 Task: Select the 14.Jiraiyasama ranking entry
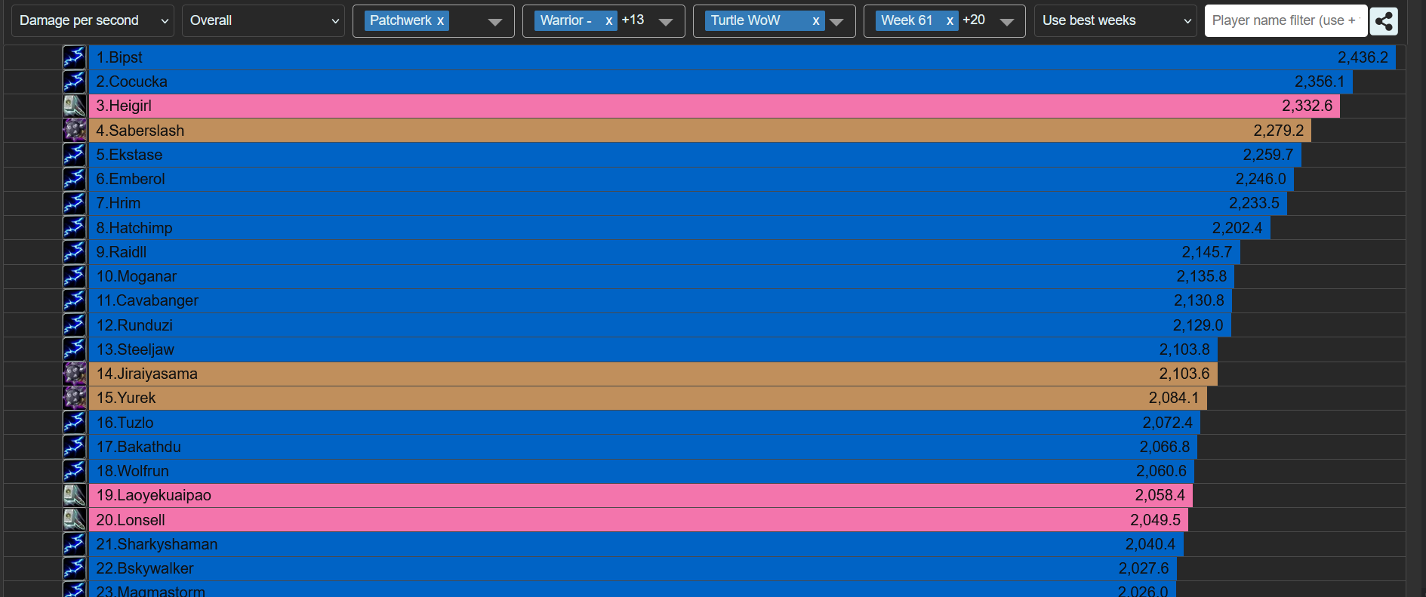click(653, 374)
